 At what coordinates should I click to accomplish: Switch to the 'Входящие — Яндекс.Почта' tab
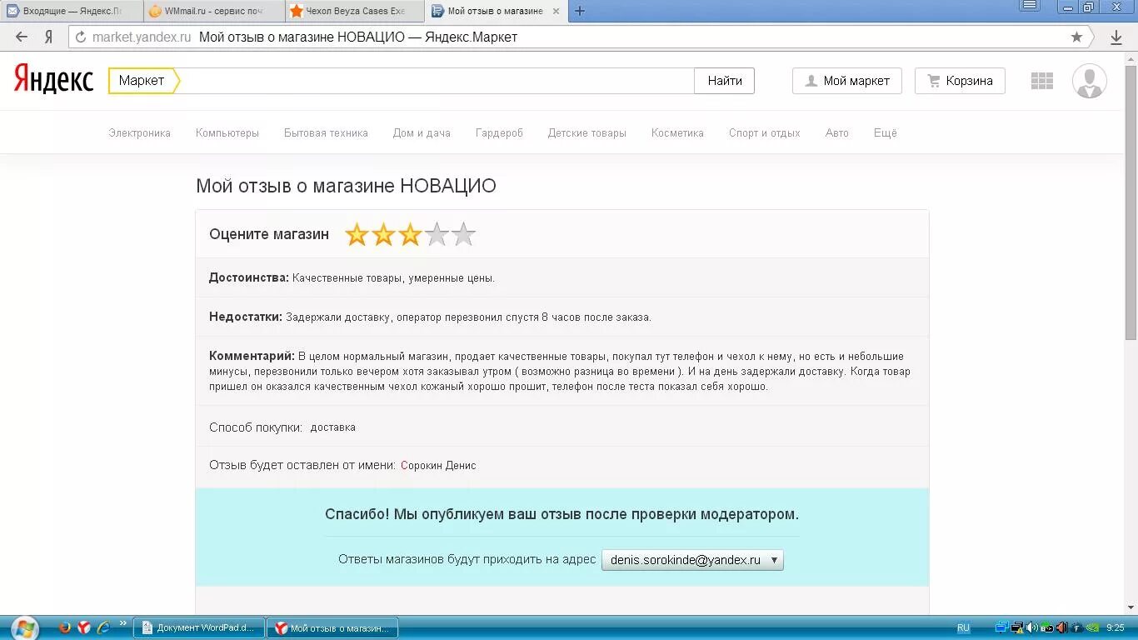(71, 11)
